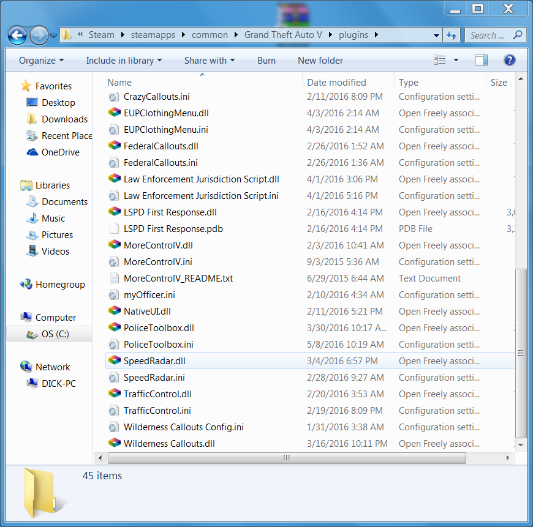533x527 pixels.
Task: Refresh the folder with address bar button
Action: pos(452,35)
